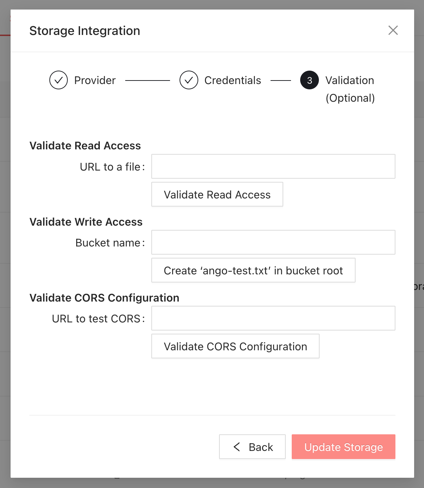
Task: Close the Storage Integration dialog
Action: click(x=393, y=30)
